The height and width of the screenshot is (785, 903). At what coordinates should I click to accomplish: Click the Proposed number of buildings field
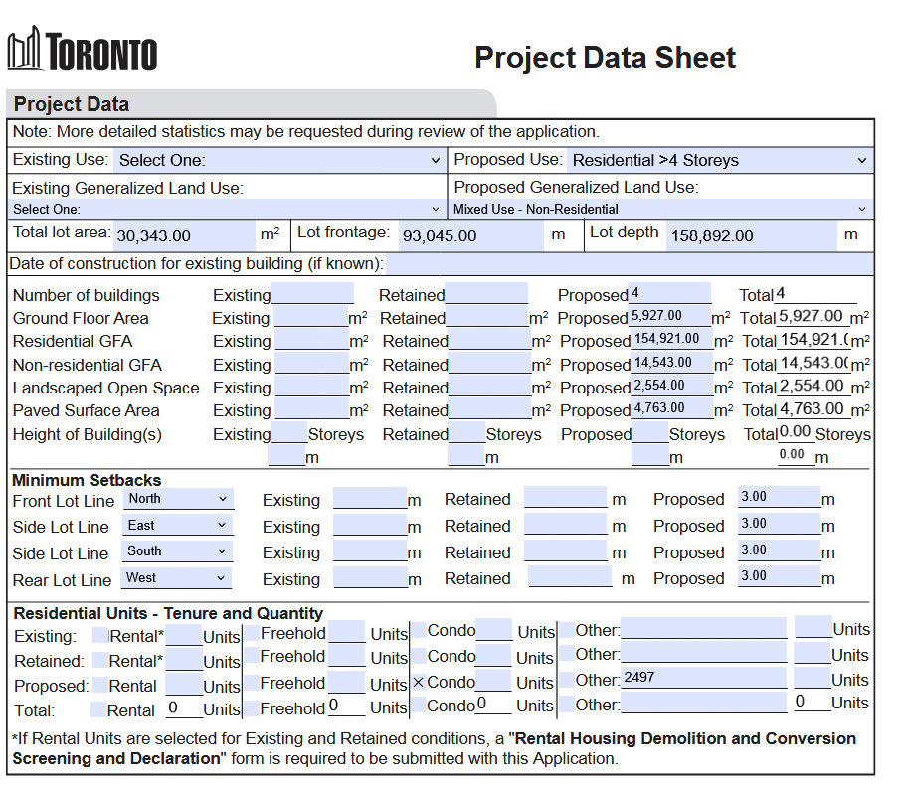point(670,294)
